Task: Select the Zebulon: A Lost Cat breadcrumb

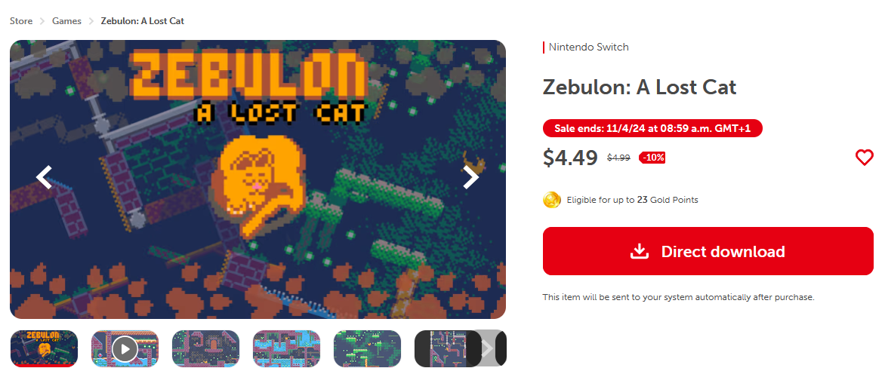Action: tap(143, 21)
